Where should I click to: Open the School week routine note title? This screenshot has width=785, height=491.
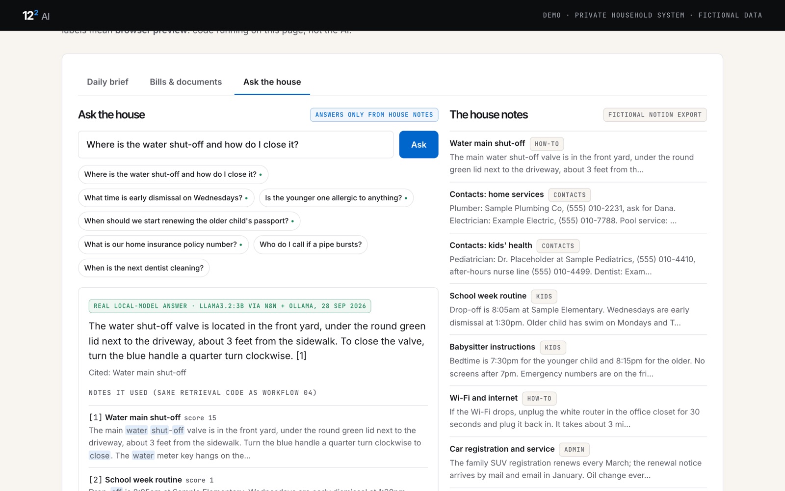[x=488, y=296]
